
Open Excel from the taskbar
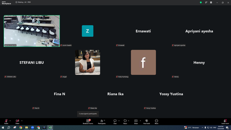50,127
